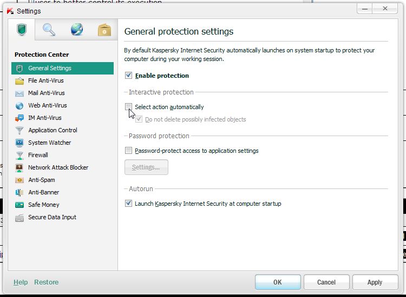Screen dimensions: 406x297
Task: Click the Apply button
Action: 375,282
